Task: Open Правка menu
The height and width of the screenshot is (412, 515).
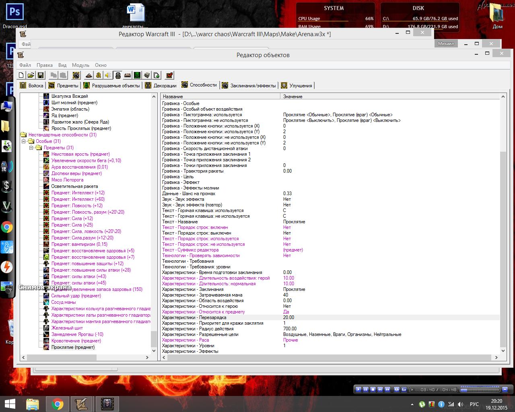Action: (x=44, y=65)
